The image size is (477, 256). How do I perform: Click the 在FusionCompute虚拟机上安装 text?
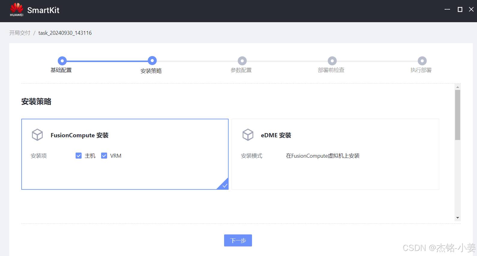tap(323, 156)
